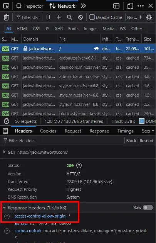
Task: Select the admin-bar.min.css request row
Action: click(78, 76)
